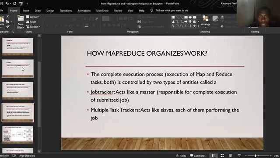This screenshot has width=280, height=158.
Task: Click the Copy icon in Clipboard group
Action: (x=8, y=22)
